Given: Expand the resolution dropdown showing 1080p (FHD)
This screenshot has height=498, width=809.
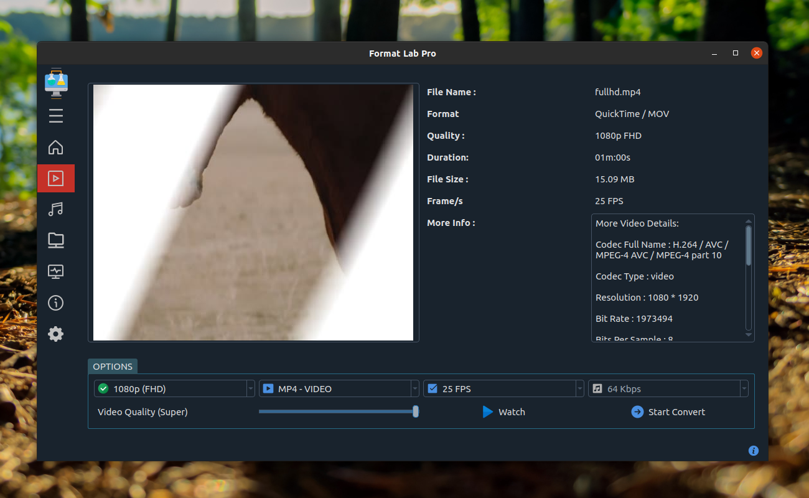Looking at the screenshot, I should coord(250,388).
